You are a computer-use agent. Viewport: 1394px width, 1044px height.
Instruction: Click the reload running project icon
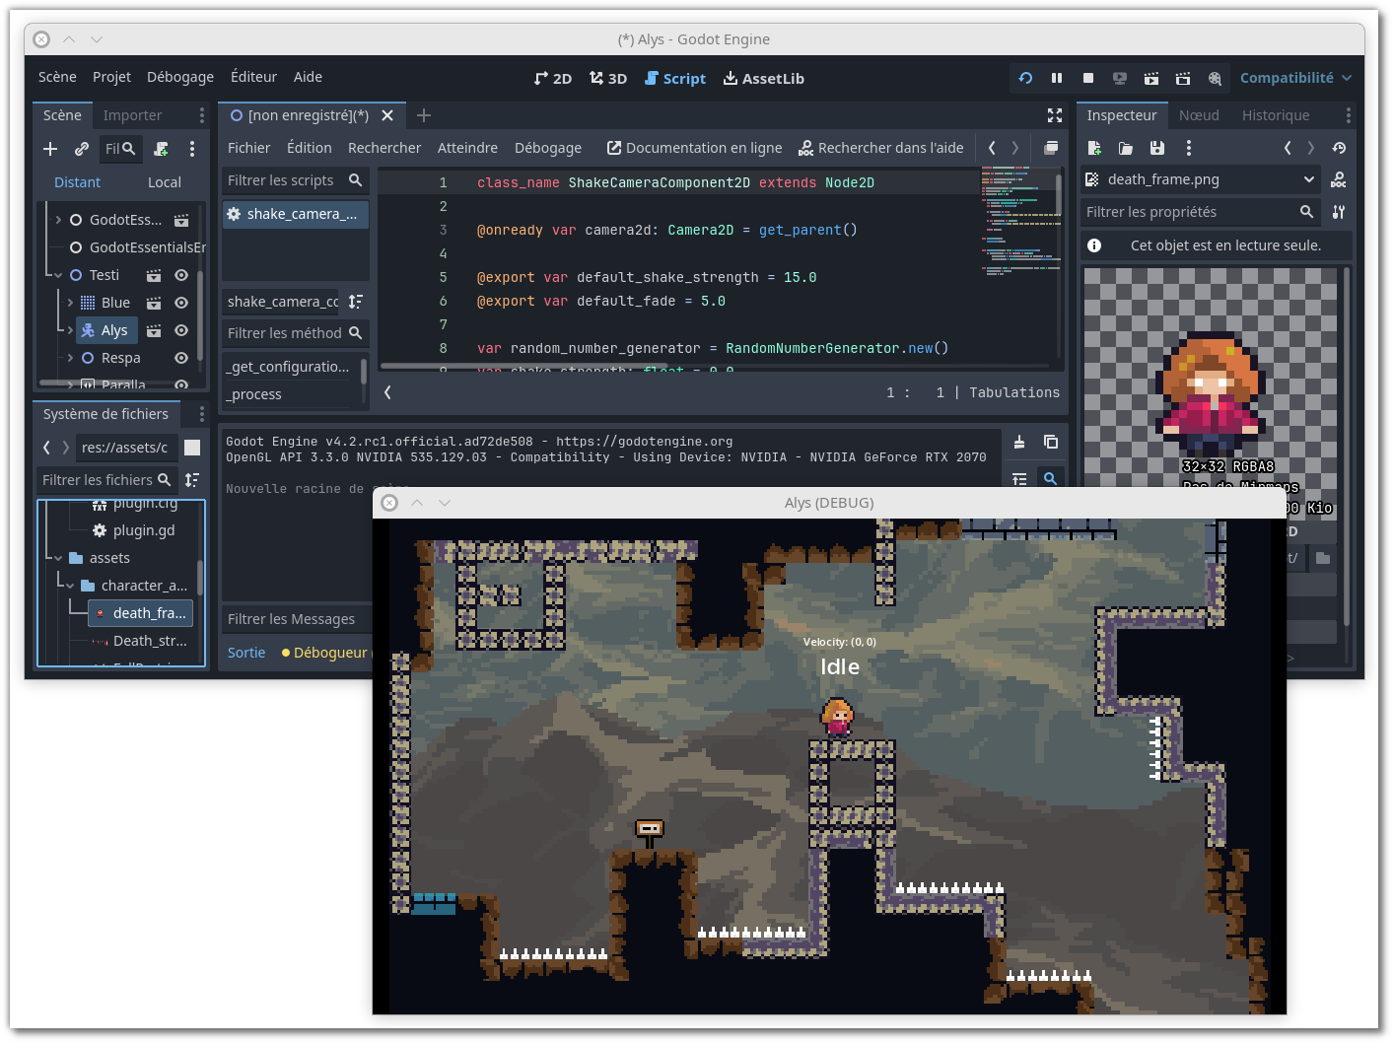pos(1025,78)
